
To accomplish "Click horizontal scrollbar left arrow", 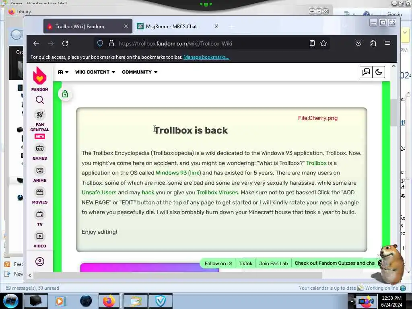I will pos(30,275).
